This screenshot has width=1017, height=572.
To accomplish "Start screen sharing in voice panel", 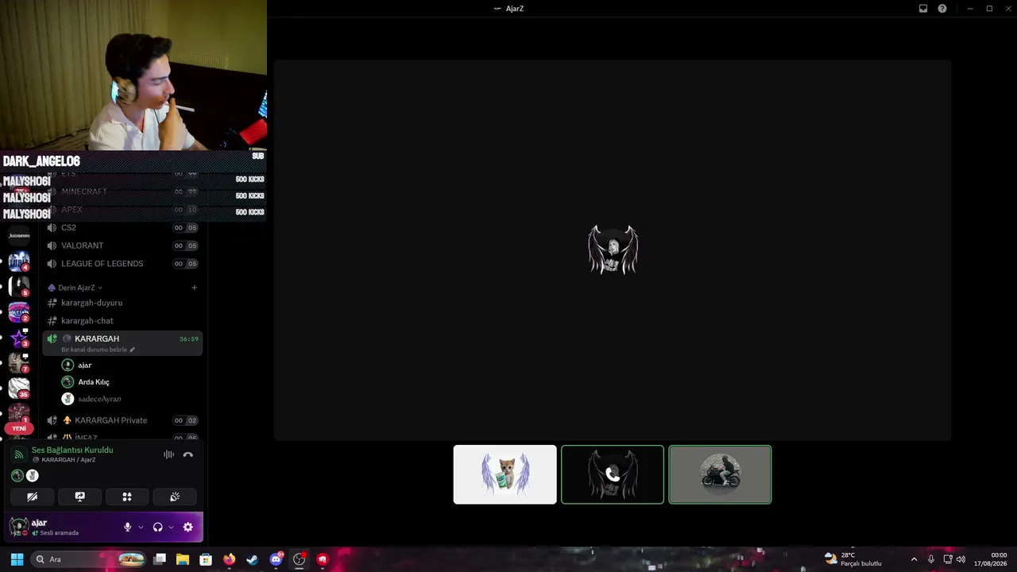I will click(x=79, y=497).
